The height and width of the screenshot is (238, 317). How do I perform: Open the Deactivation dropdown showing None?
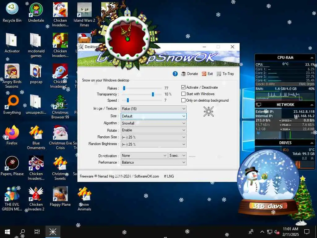(144, 156)
